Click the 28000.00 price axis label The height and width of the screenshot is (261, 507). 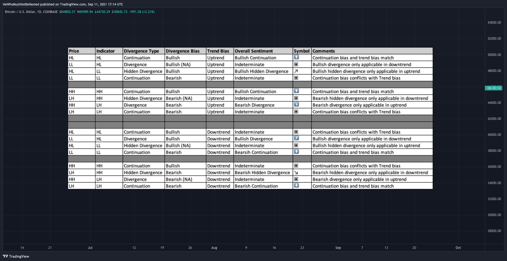[494, 231]
